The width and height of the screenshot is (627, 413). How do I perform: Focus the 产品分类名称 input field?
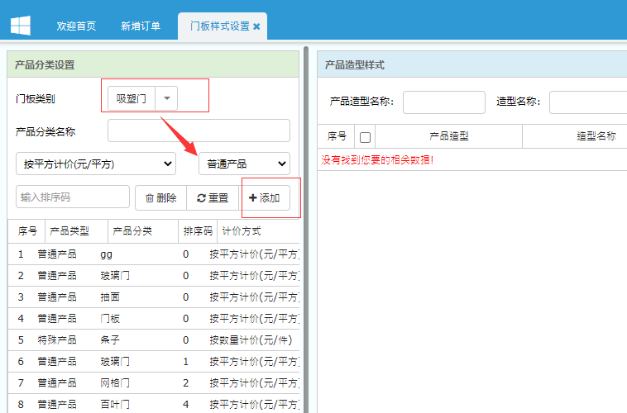[x=199, y=131]
